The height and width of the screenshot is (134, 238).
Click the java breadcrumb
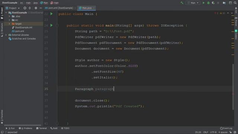[x=35, y=3]
